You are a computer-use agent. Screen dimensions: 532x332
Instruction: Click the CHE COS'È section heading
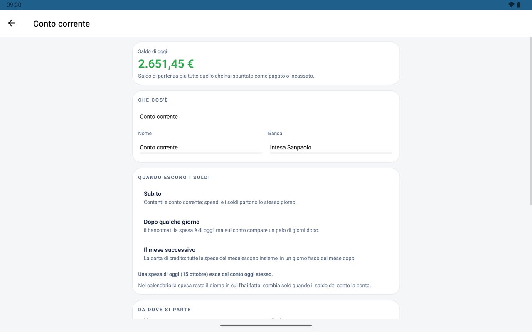click(x=153, y=100)
